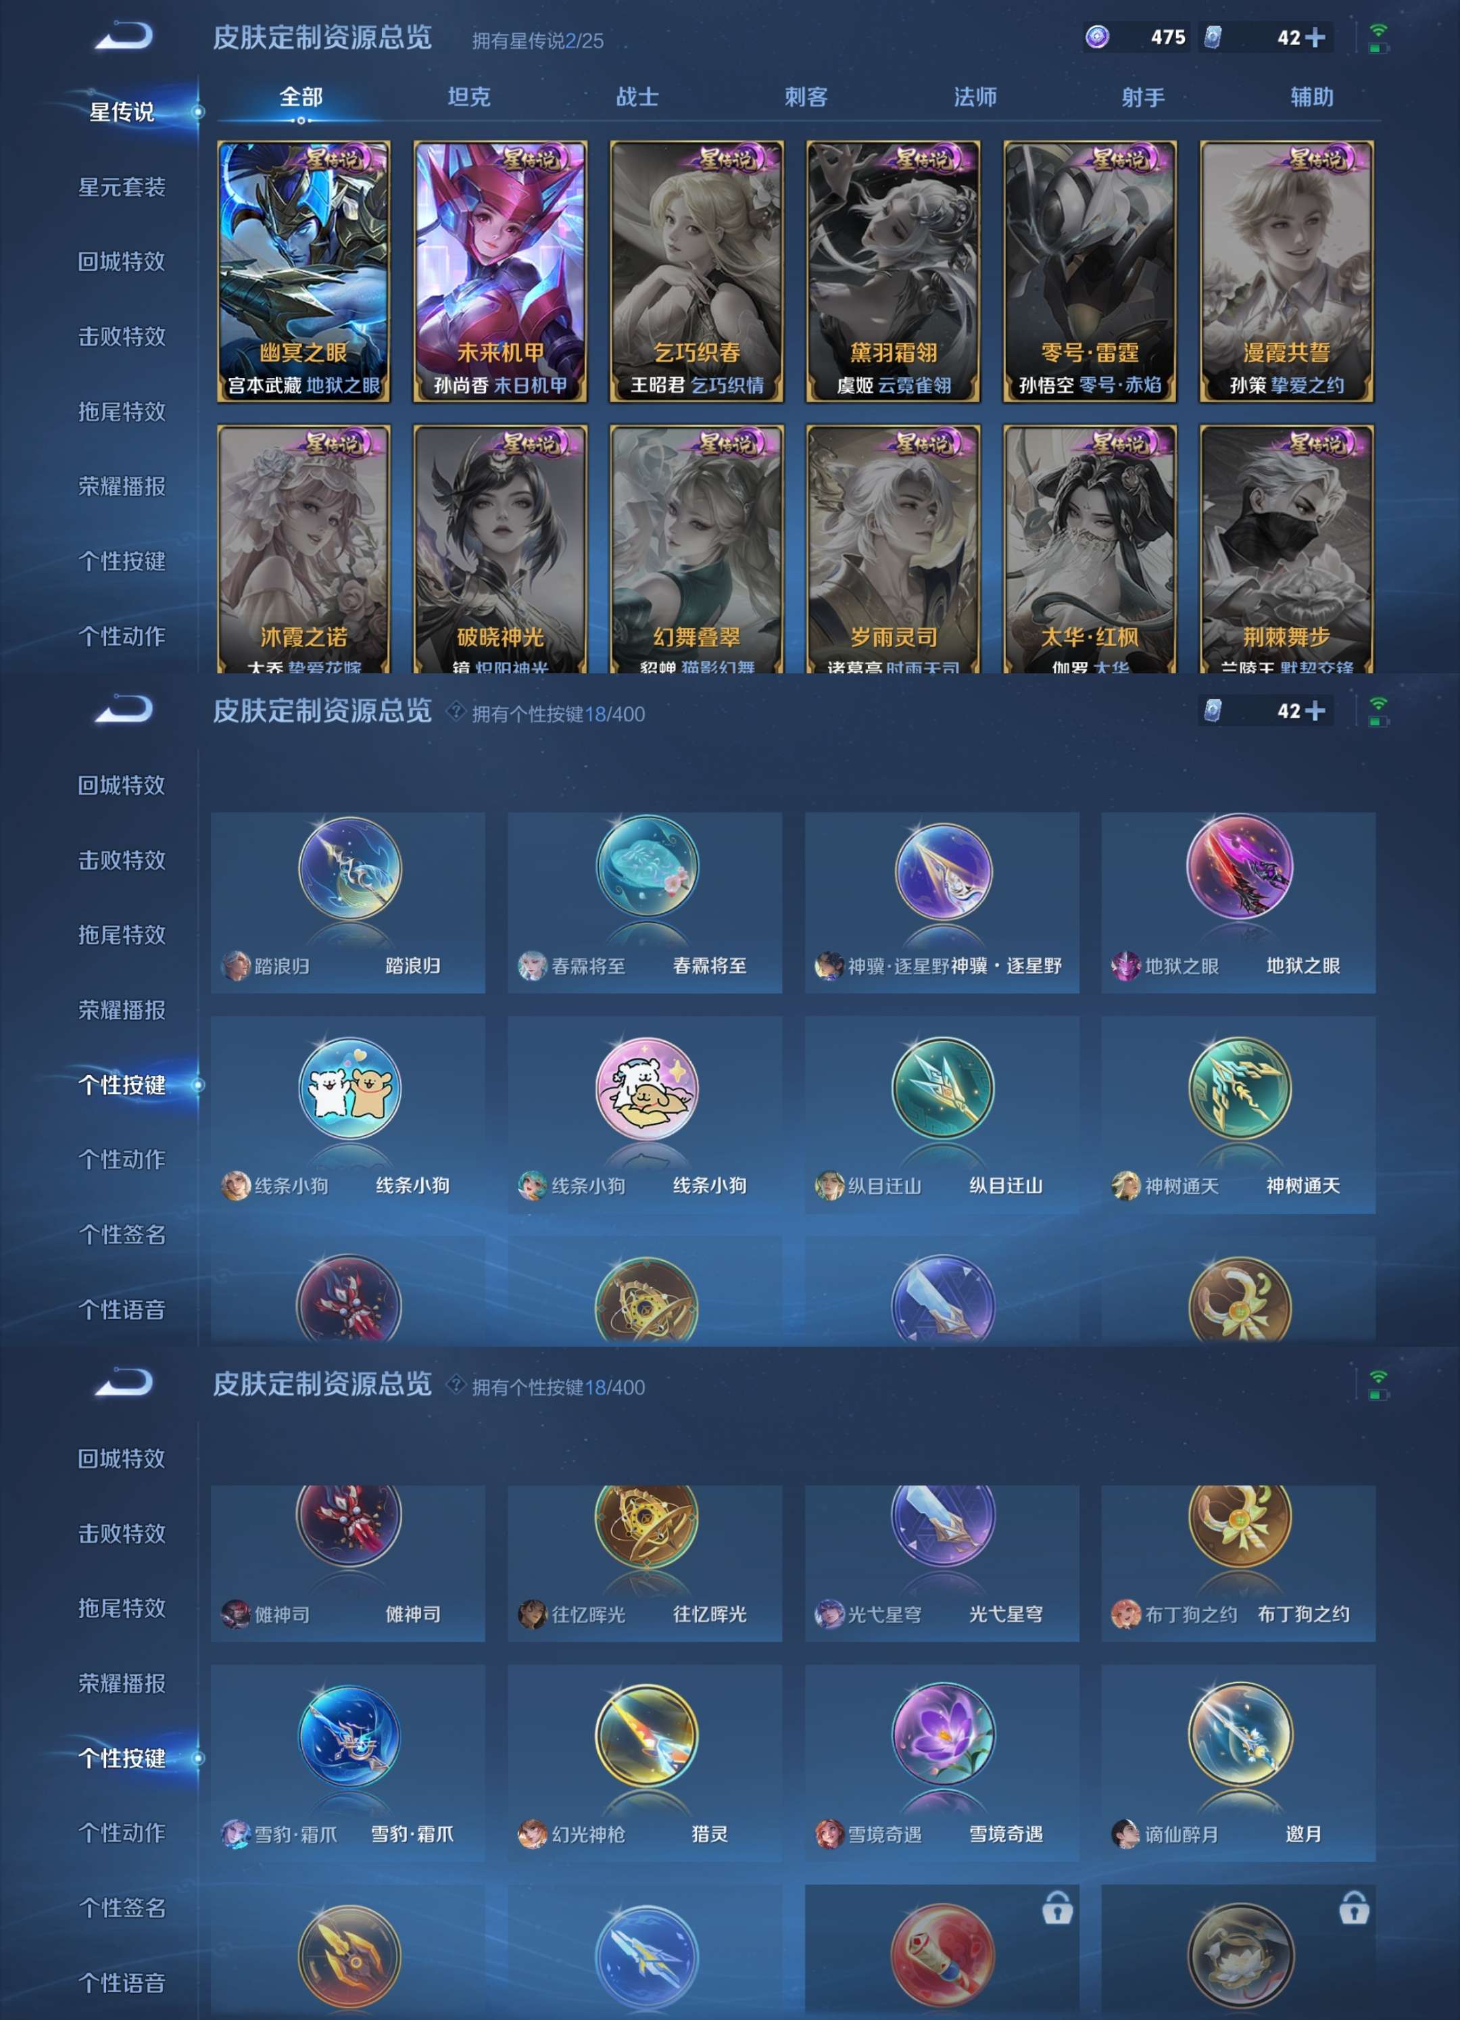Click the info icon beside 拥有个性按键18/400 in middle panel

[456, 711]
